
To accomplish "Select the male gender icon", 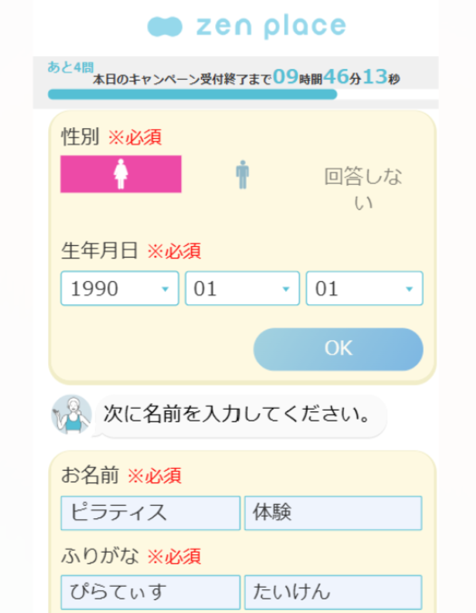I will 242,174.
